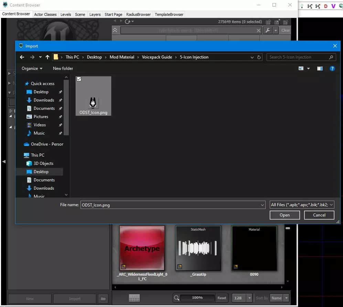This screenshot has height=307, width=343.
Task: Click the 100% thumbnail zoom slider
Action: (x=197, y=298)
